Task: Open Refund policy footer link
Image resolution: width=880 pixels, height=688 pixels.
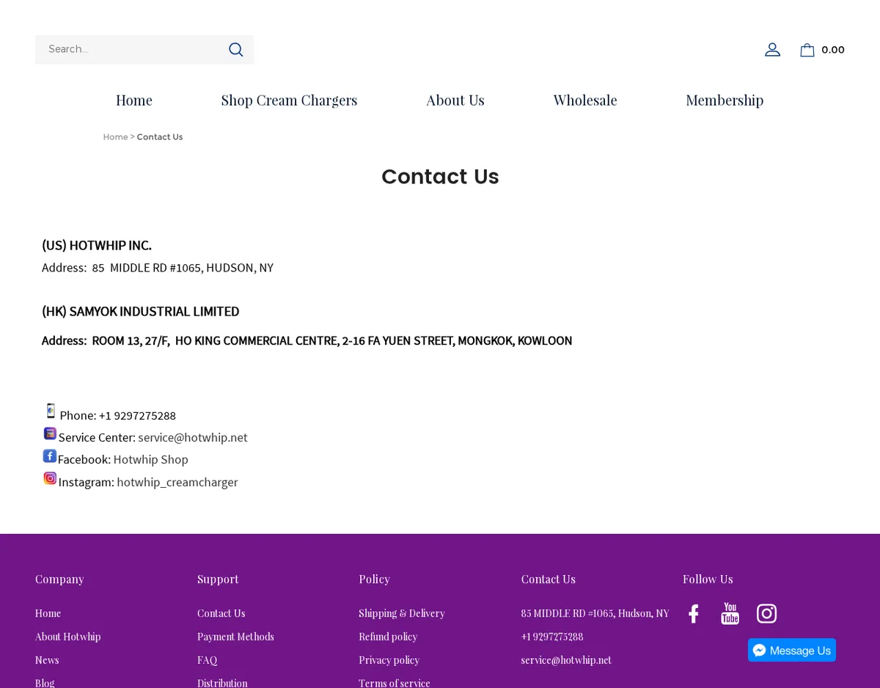Action: (388, 637)
